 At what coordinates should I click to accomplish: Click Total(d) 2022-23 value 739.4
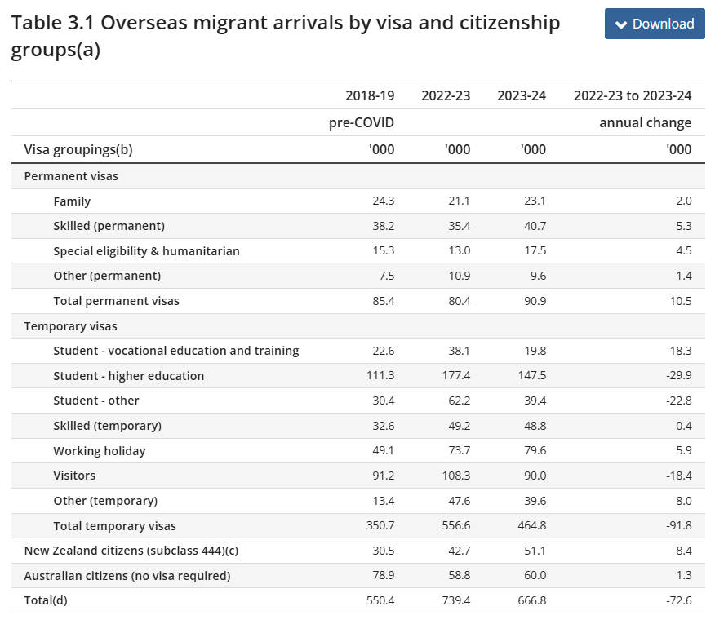pos(456,600)
